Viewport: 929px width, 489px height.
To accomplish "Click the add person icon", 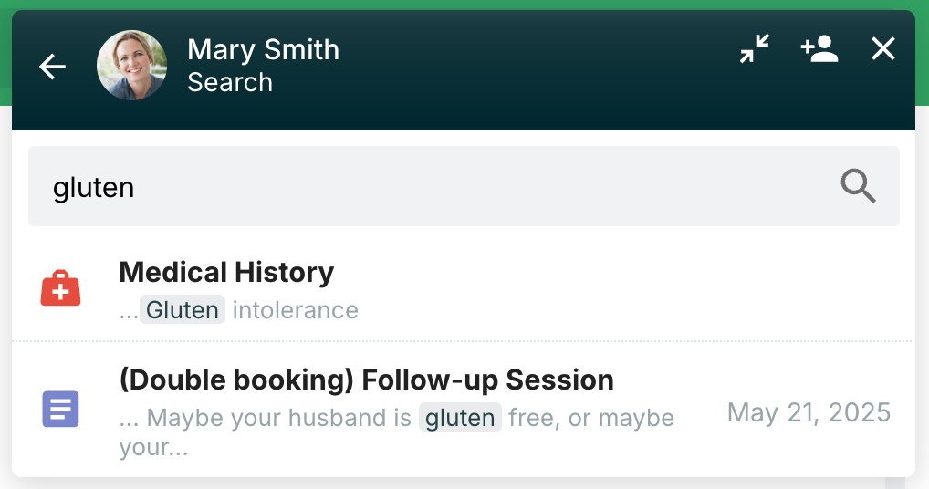I will (819, 49).
